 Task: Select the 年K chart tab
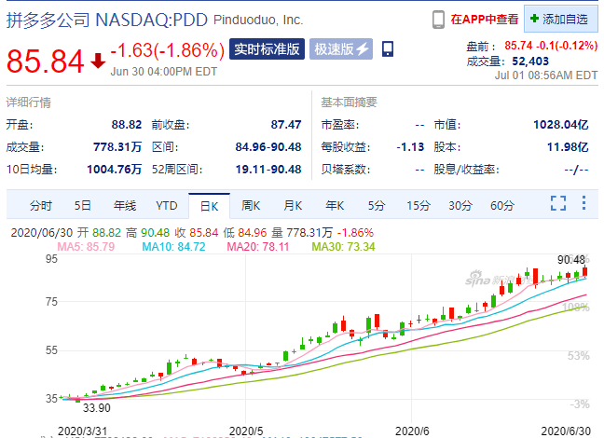tap(335, 205)
